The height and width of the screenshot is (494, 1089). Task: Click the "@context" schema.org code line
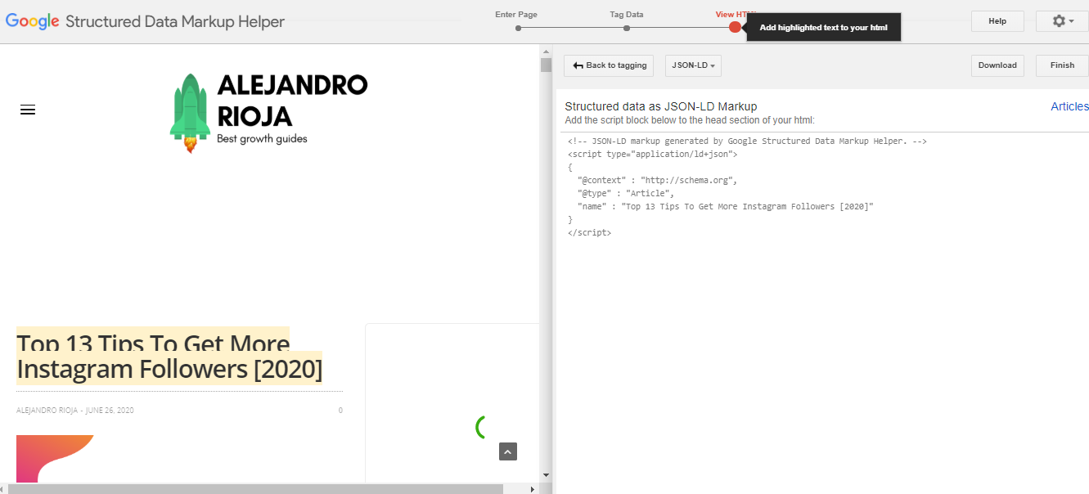point(658,180)
